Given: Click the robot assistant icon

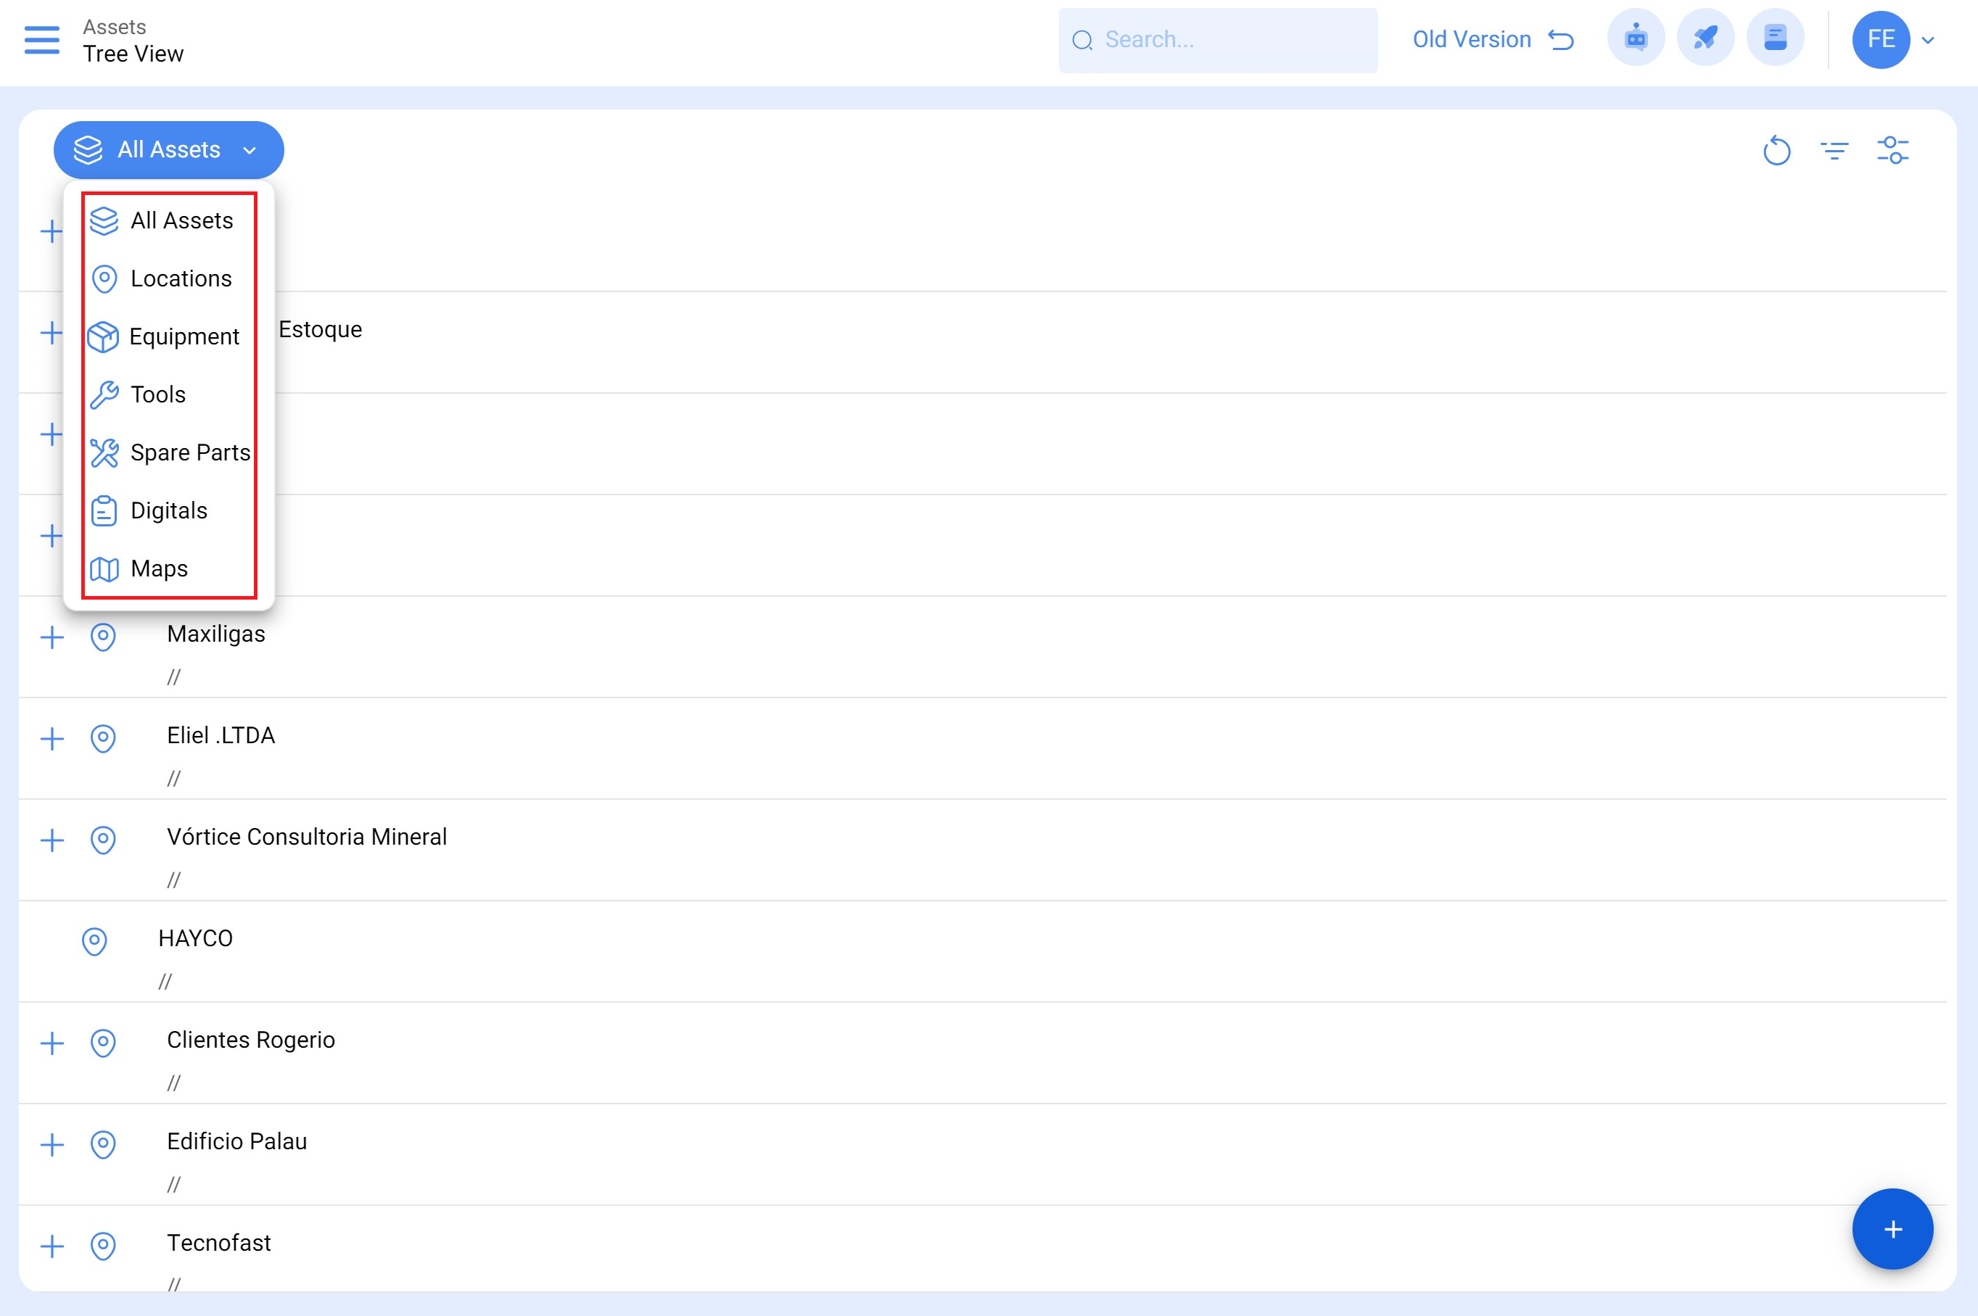Looking at the screenshot, I should 1636,38.
